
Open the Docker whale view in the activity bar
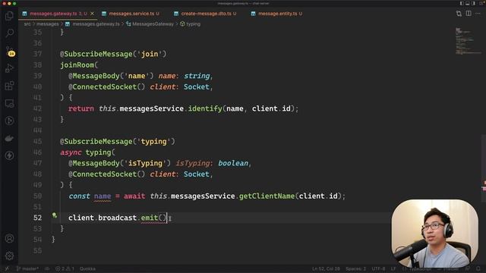9,138
